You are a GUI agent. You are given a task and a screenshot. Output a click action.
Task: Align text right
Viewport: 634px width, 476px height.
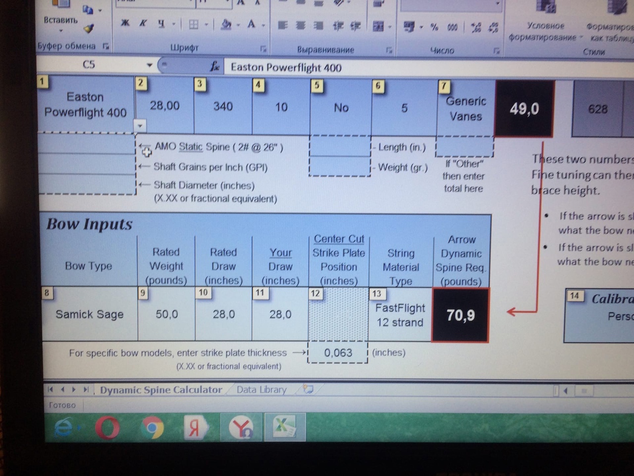318,25
